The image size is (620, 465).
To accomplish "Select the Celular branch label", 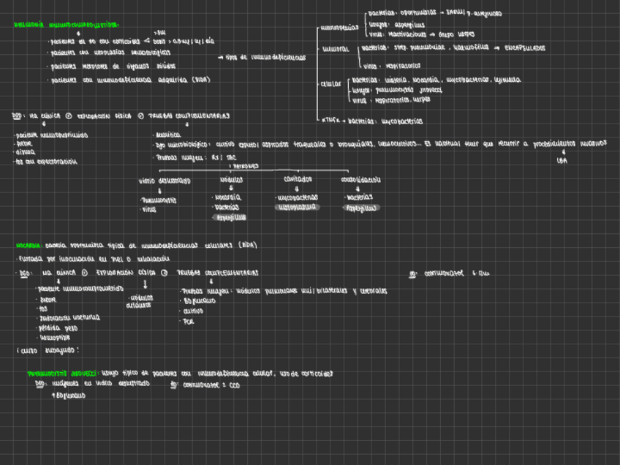I will [x=330, y=84].
